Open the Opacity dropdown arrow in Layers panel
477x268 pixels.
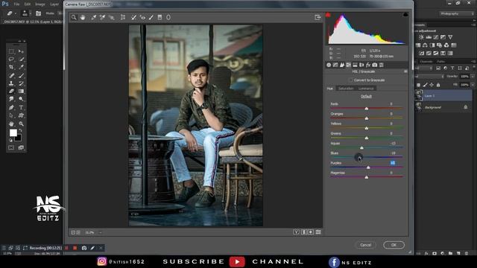tap(473, 76)
